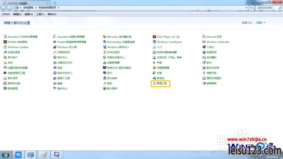
Task: Click the Windows Defender icon
Action: (204, 42)
